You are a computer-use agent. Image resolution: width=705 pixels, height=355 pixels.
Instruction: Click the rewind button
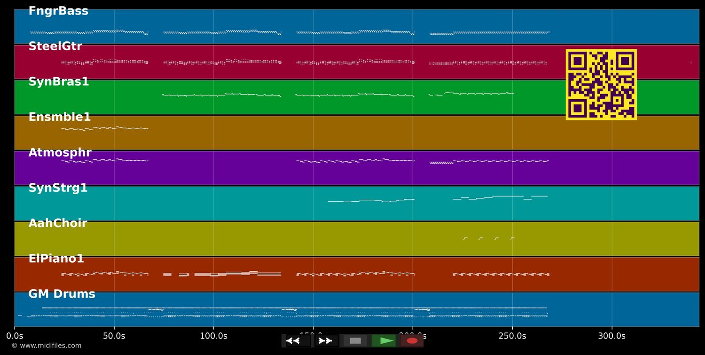298,341
